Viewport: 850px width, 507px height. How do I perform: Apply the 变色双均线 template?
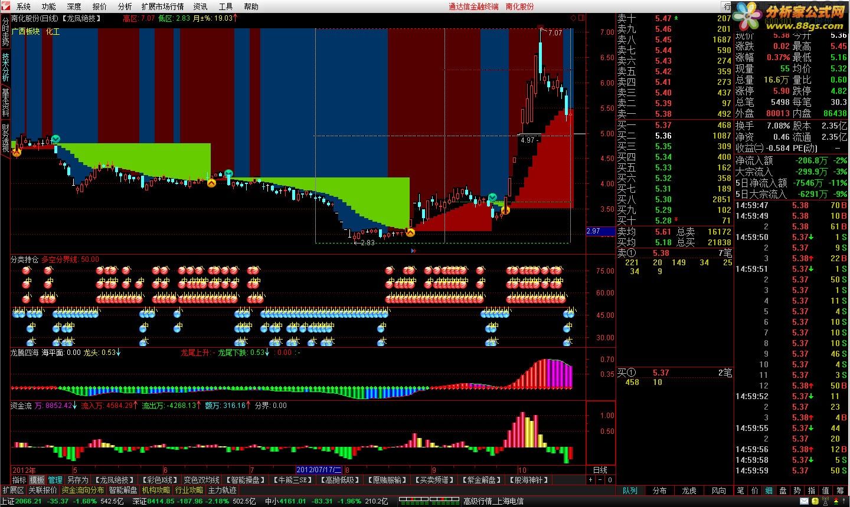pyautogui.click(x=201, y=480)
